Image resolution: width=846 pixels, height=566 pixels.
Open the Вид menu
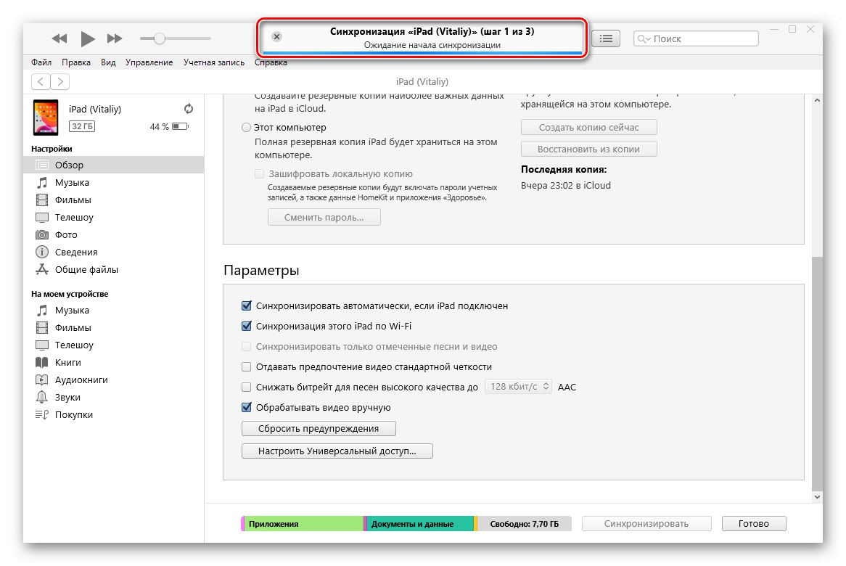(x=108, y=62)
